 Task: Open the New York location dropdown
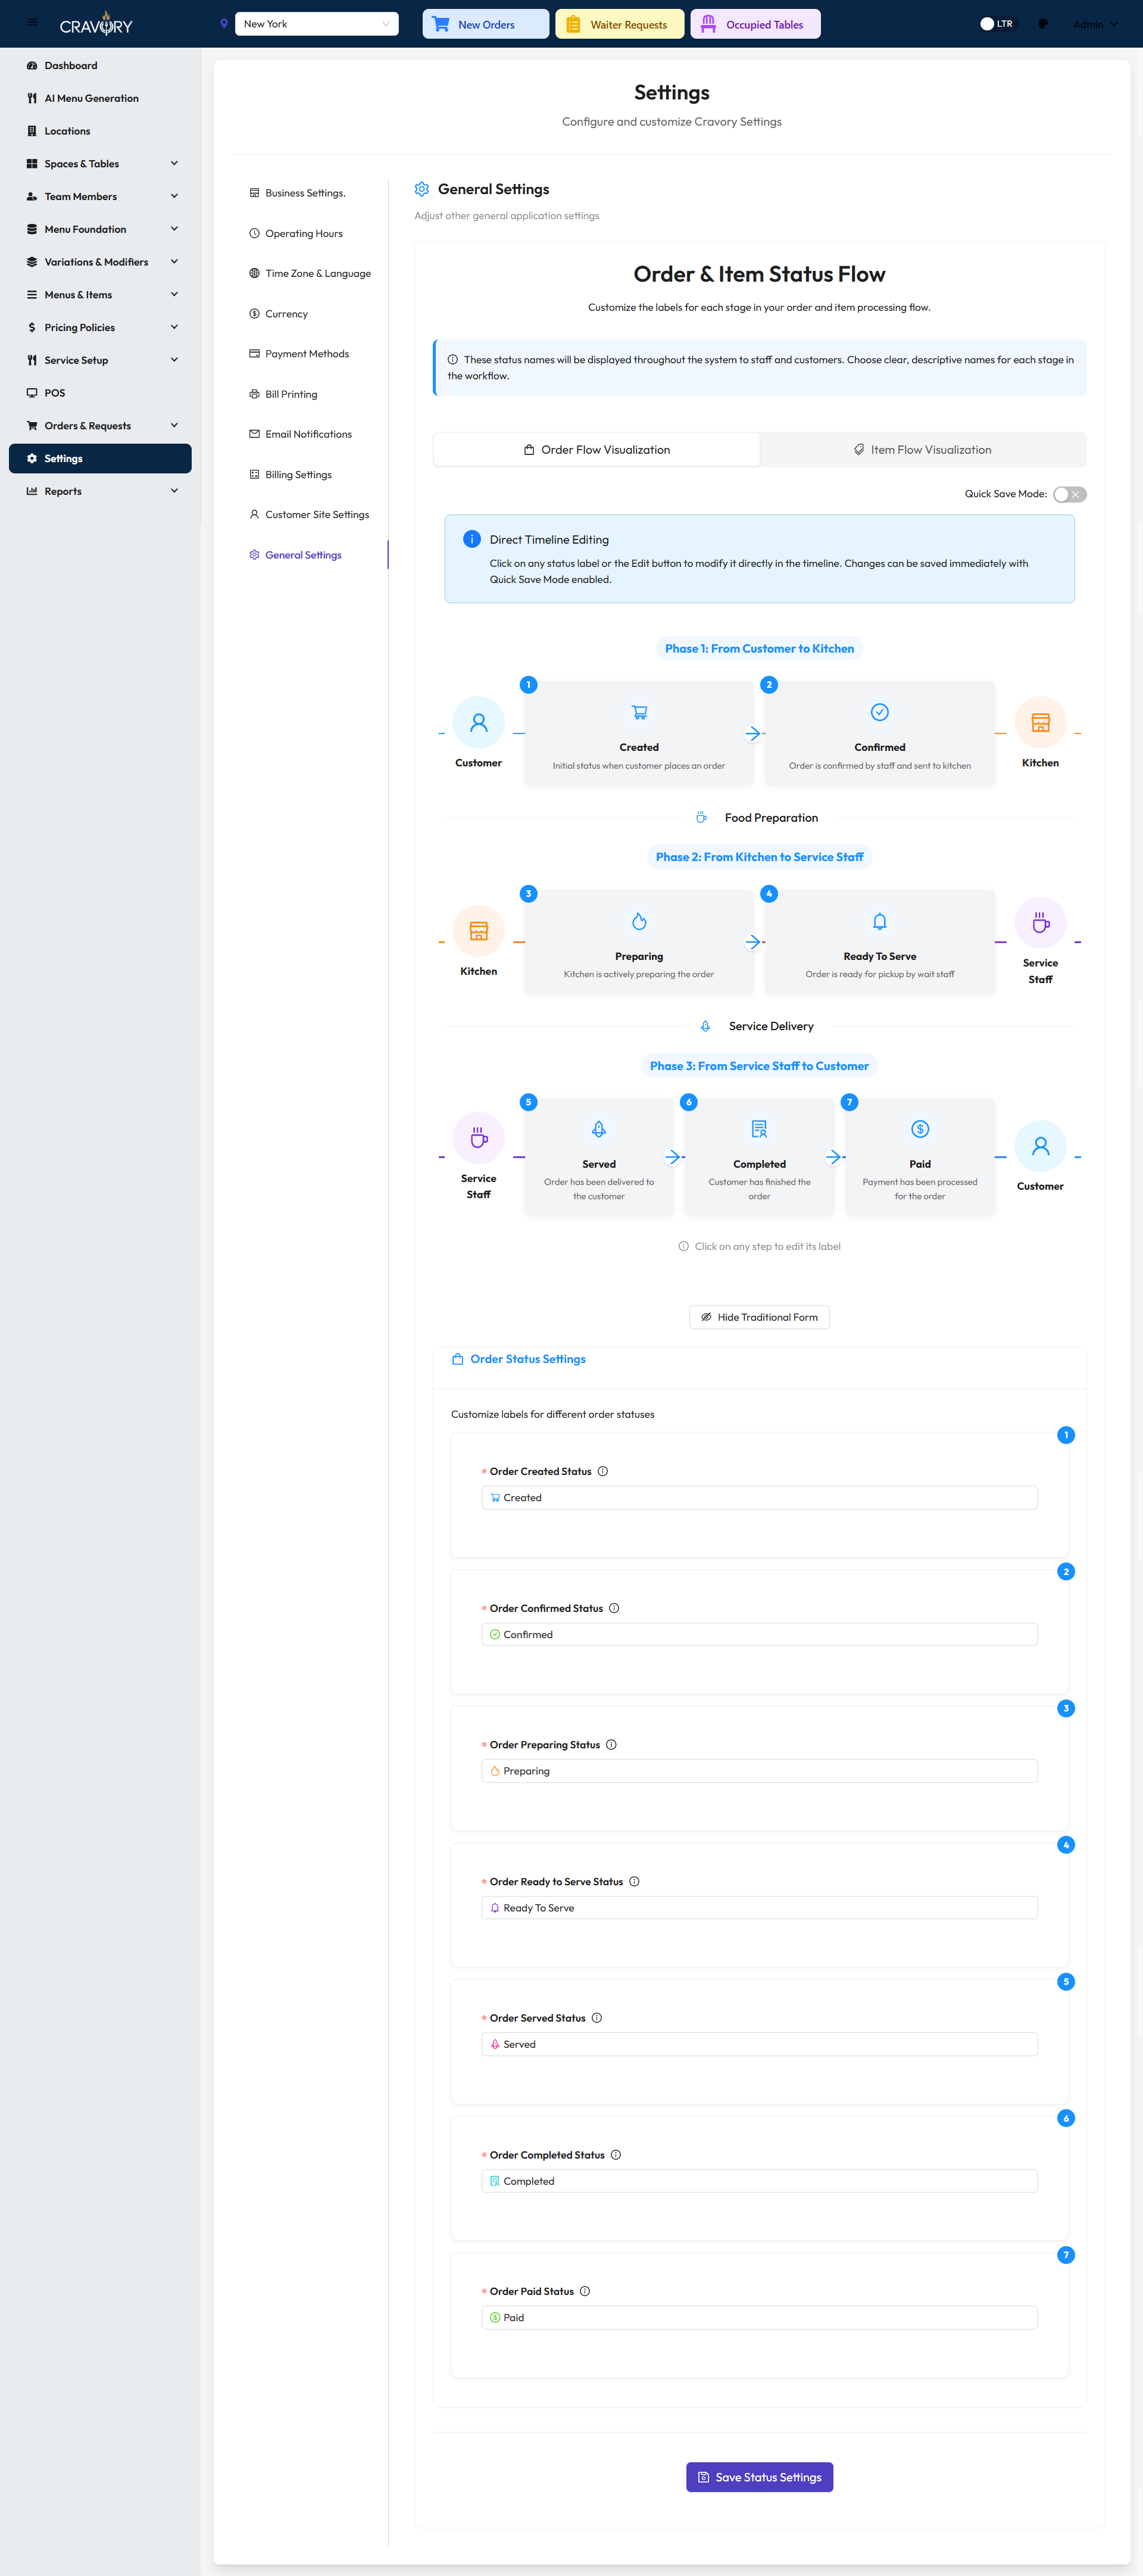pyautogui.click(x=316, y=24)
